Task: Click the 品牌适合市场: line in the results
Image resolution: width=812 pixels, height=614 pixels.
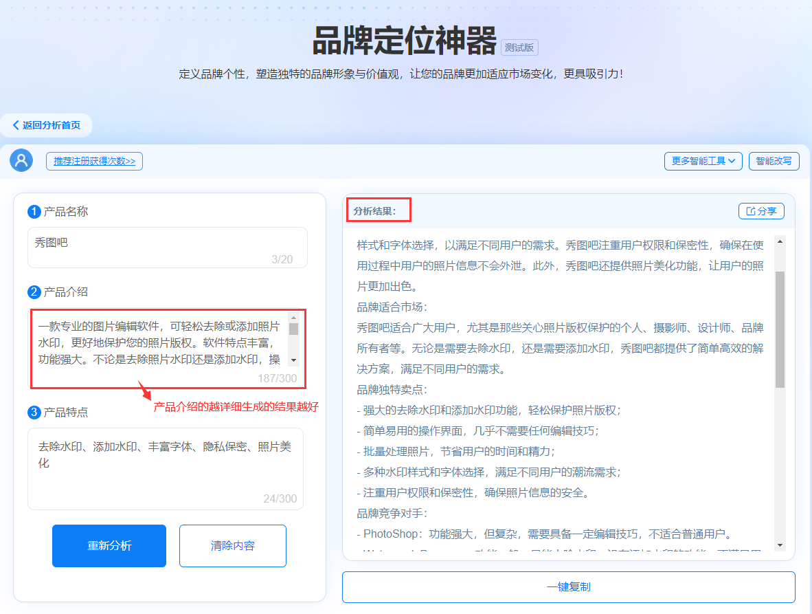Action: pos(392,307)
